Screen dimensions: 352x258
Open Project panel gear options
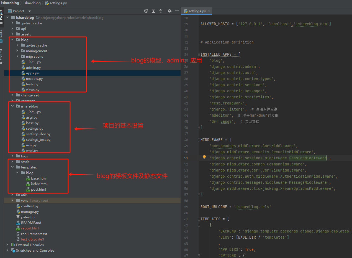point(170,11)
